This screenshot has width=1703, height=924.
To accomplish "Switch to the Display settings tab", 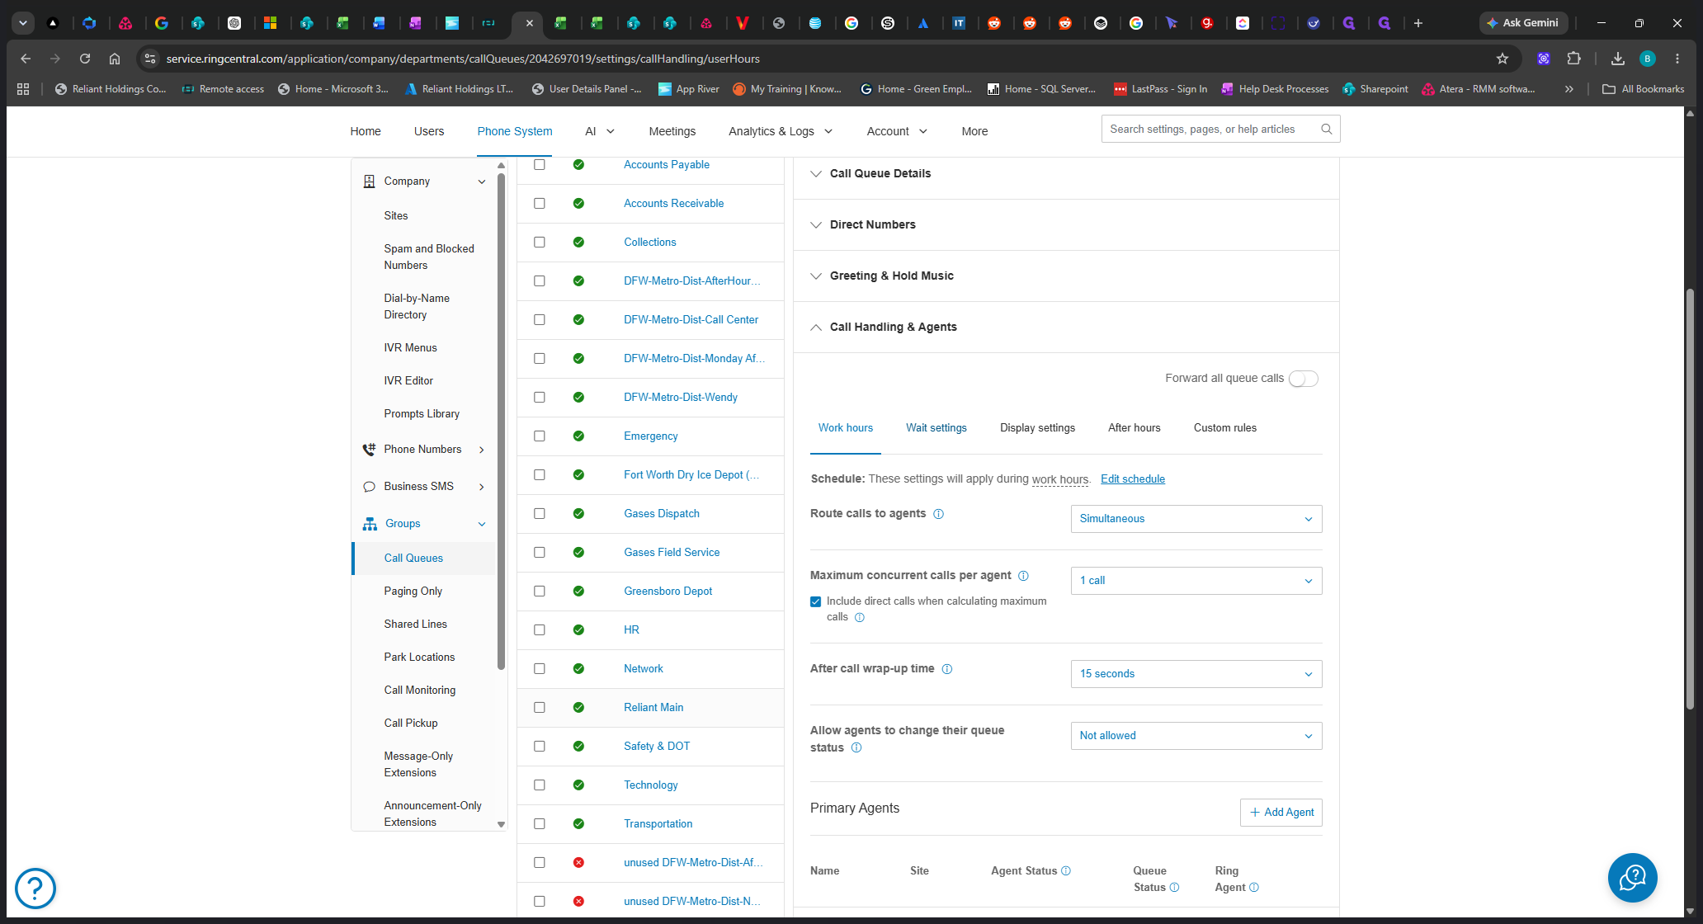I will pyautogui.click(x=1037, y=428).
